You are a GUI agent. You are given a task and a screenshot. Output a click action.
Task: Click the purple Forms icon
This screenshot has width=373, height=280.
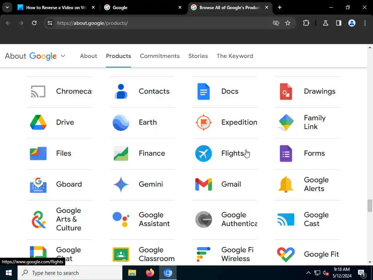tap(286, 153)
